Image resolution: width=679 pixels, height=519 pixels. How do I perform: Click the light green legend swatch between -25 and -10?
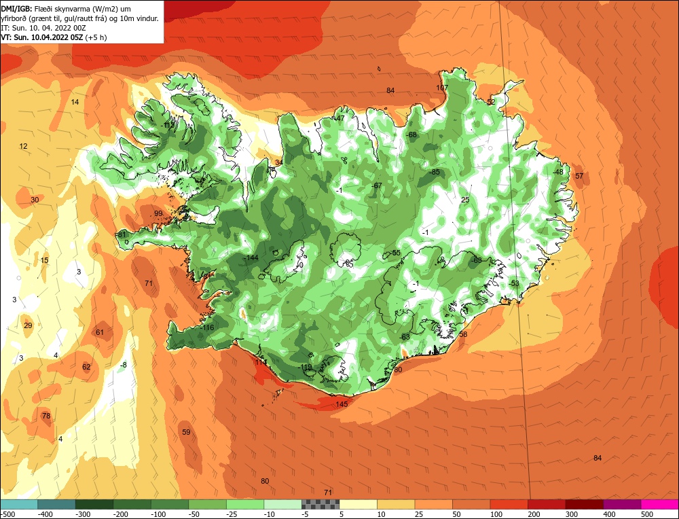tap(245, 504)
